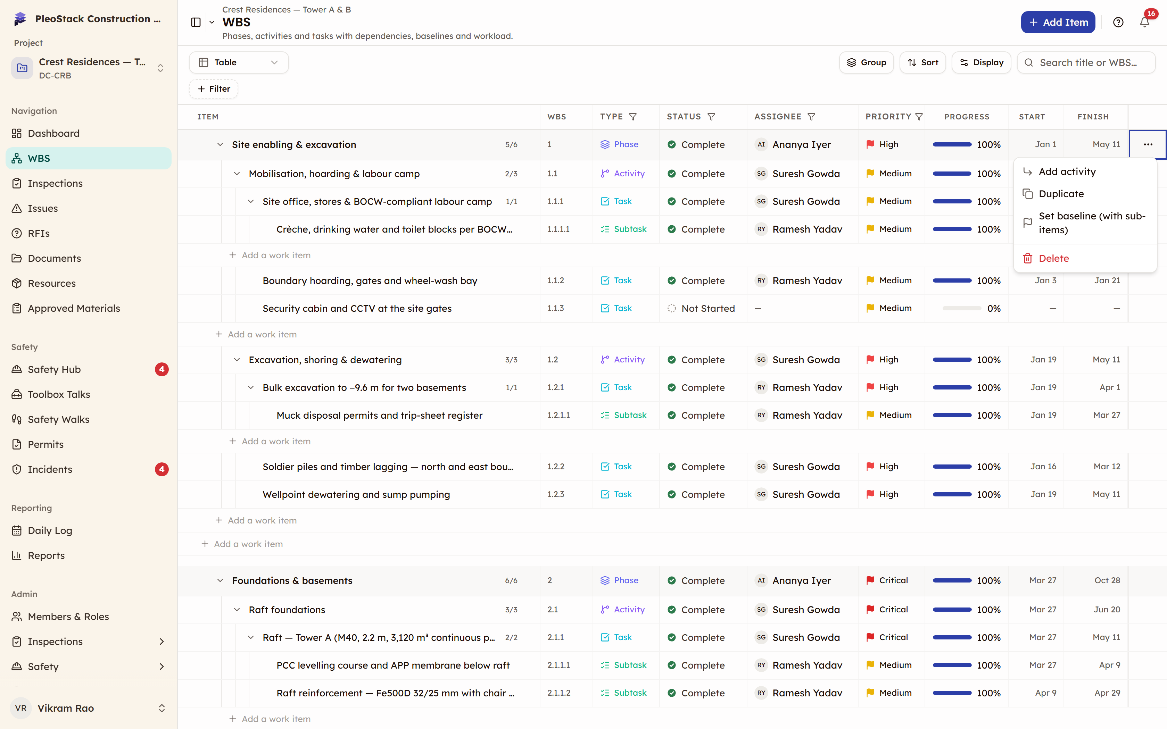Expand the Admin Safety submenu
1167x729 pixels.
[88, 666]
